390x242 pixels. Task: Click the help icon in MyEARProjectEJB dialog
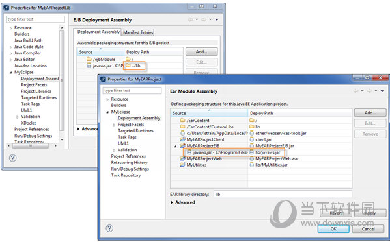12,158
